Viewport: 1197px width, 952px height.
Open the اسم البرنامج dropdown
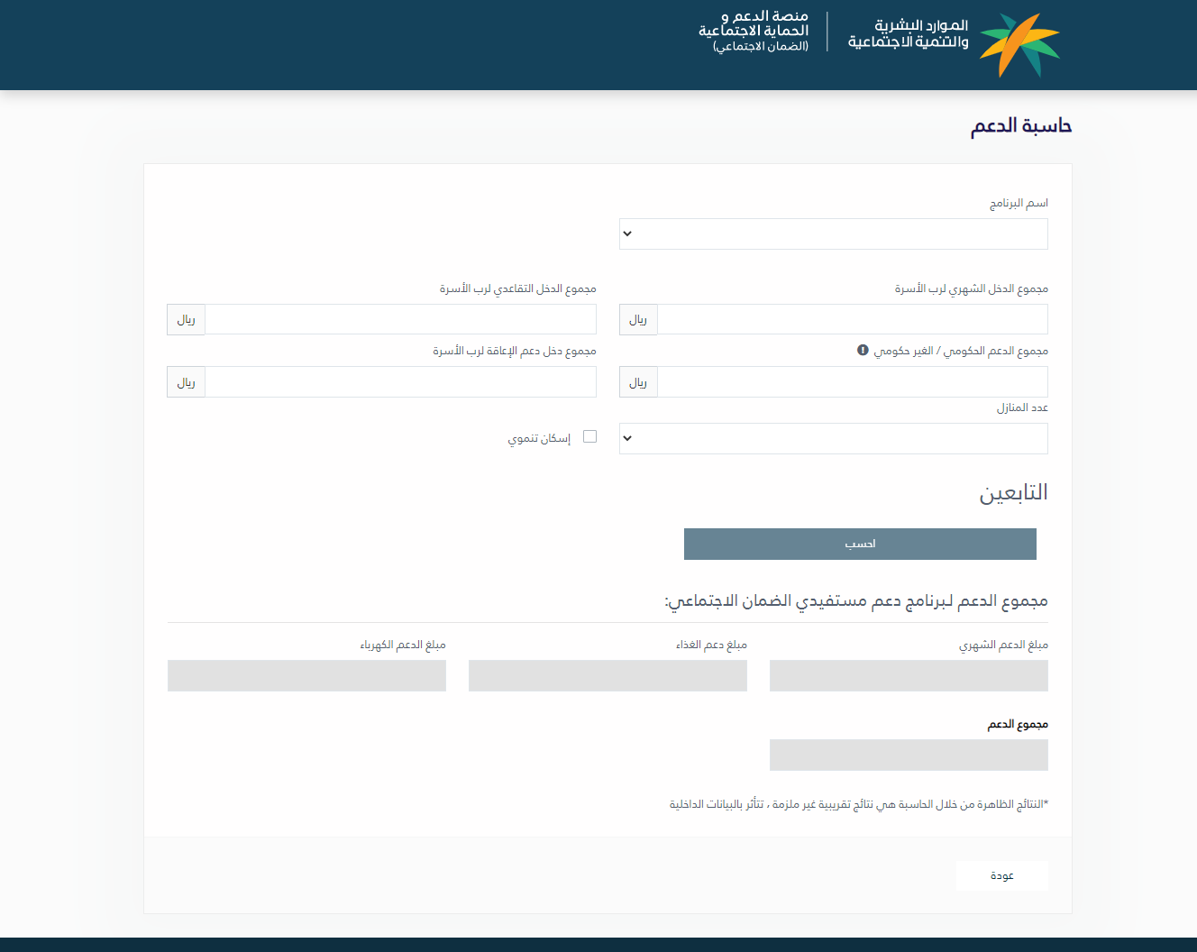833,233
